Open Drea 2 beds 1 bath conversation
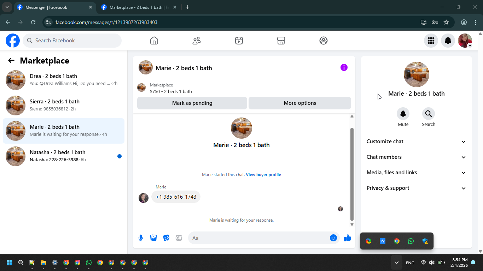 [x=64, y=80]
